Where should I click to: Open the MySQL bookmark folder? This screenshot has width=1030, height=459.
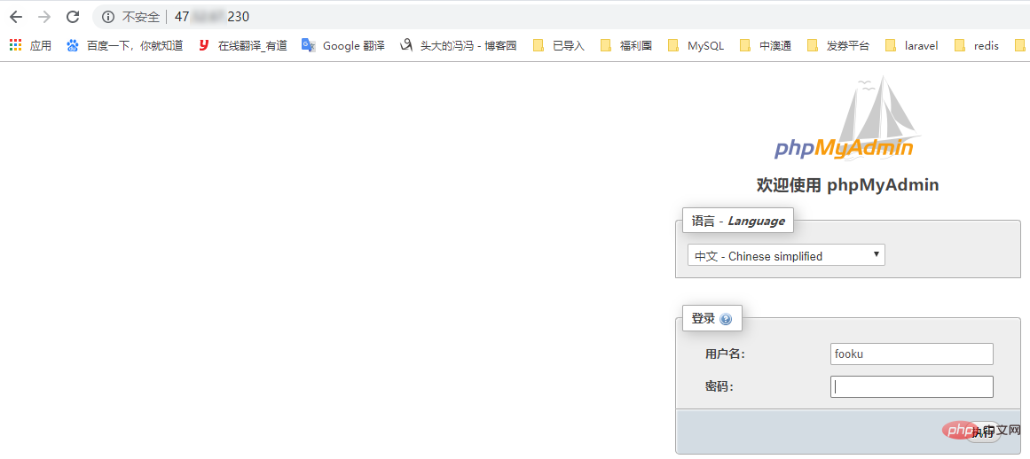point(696,45)
